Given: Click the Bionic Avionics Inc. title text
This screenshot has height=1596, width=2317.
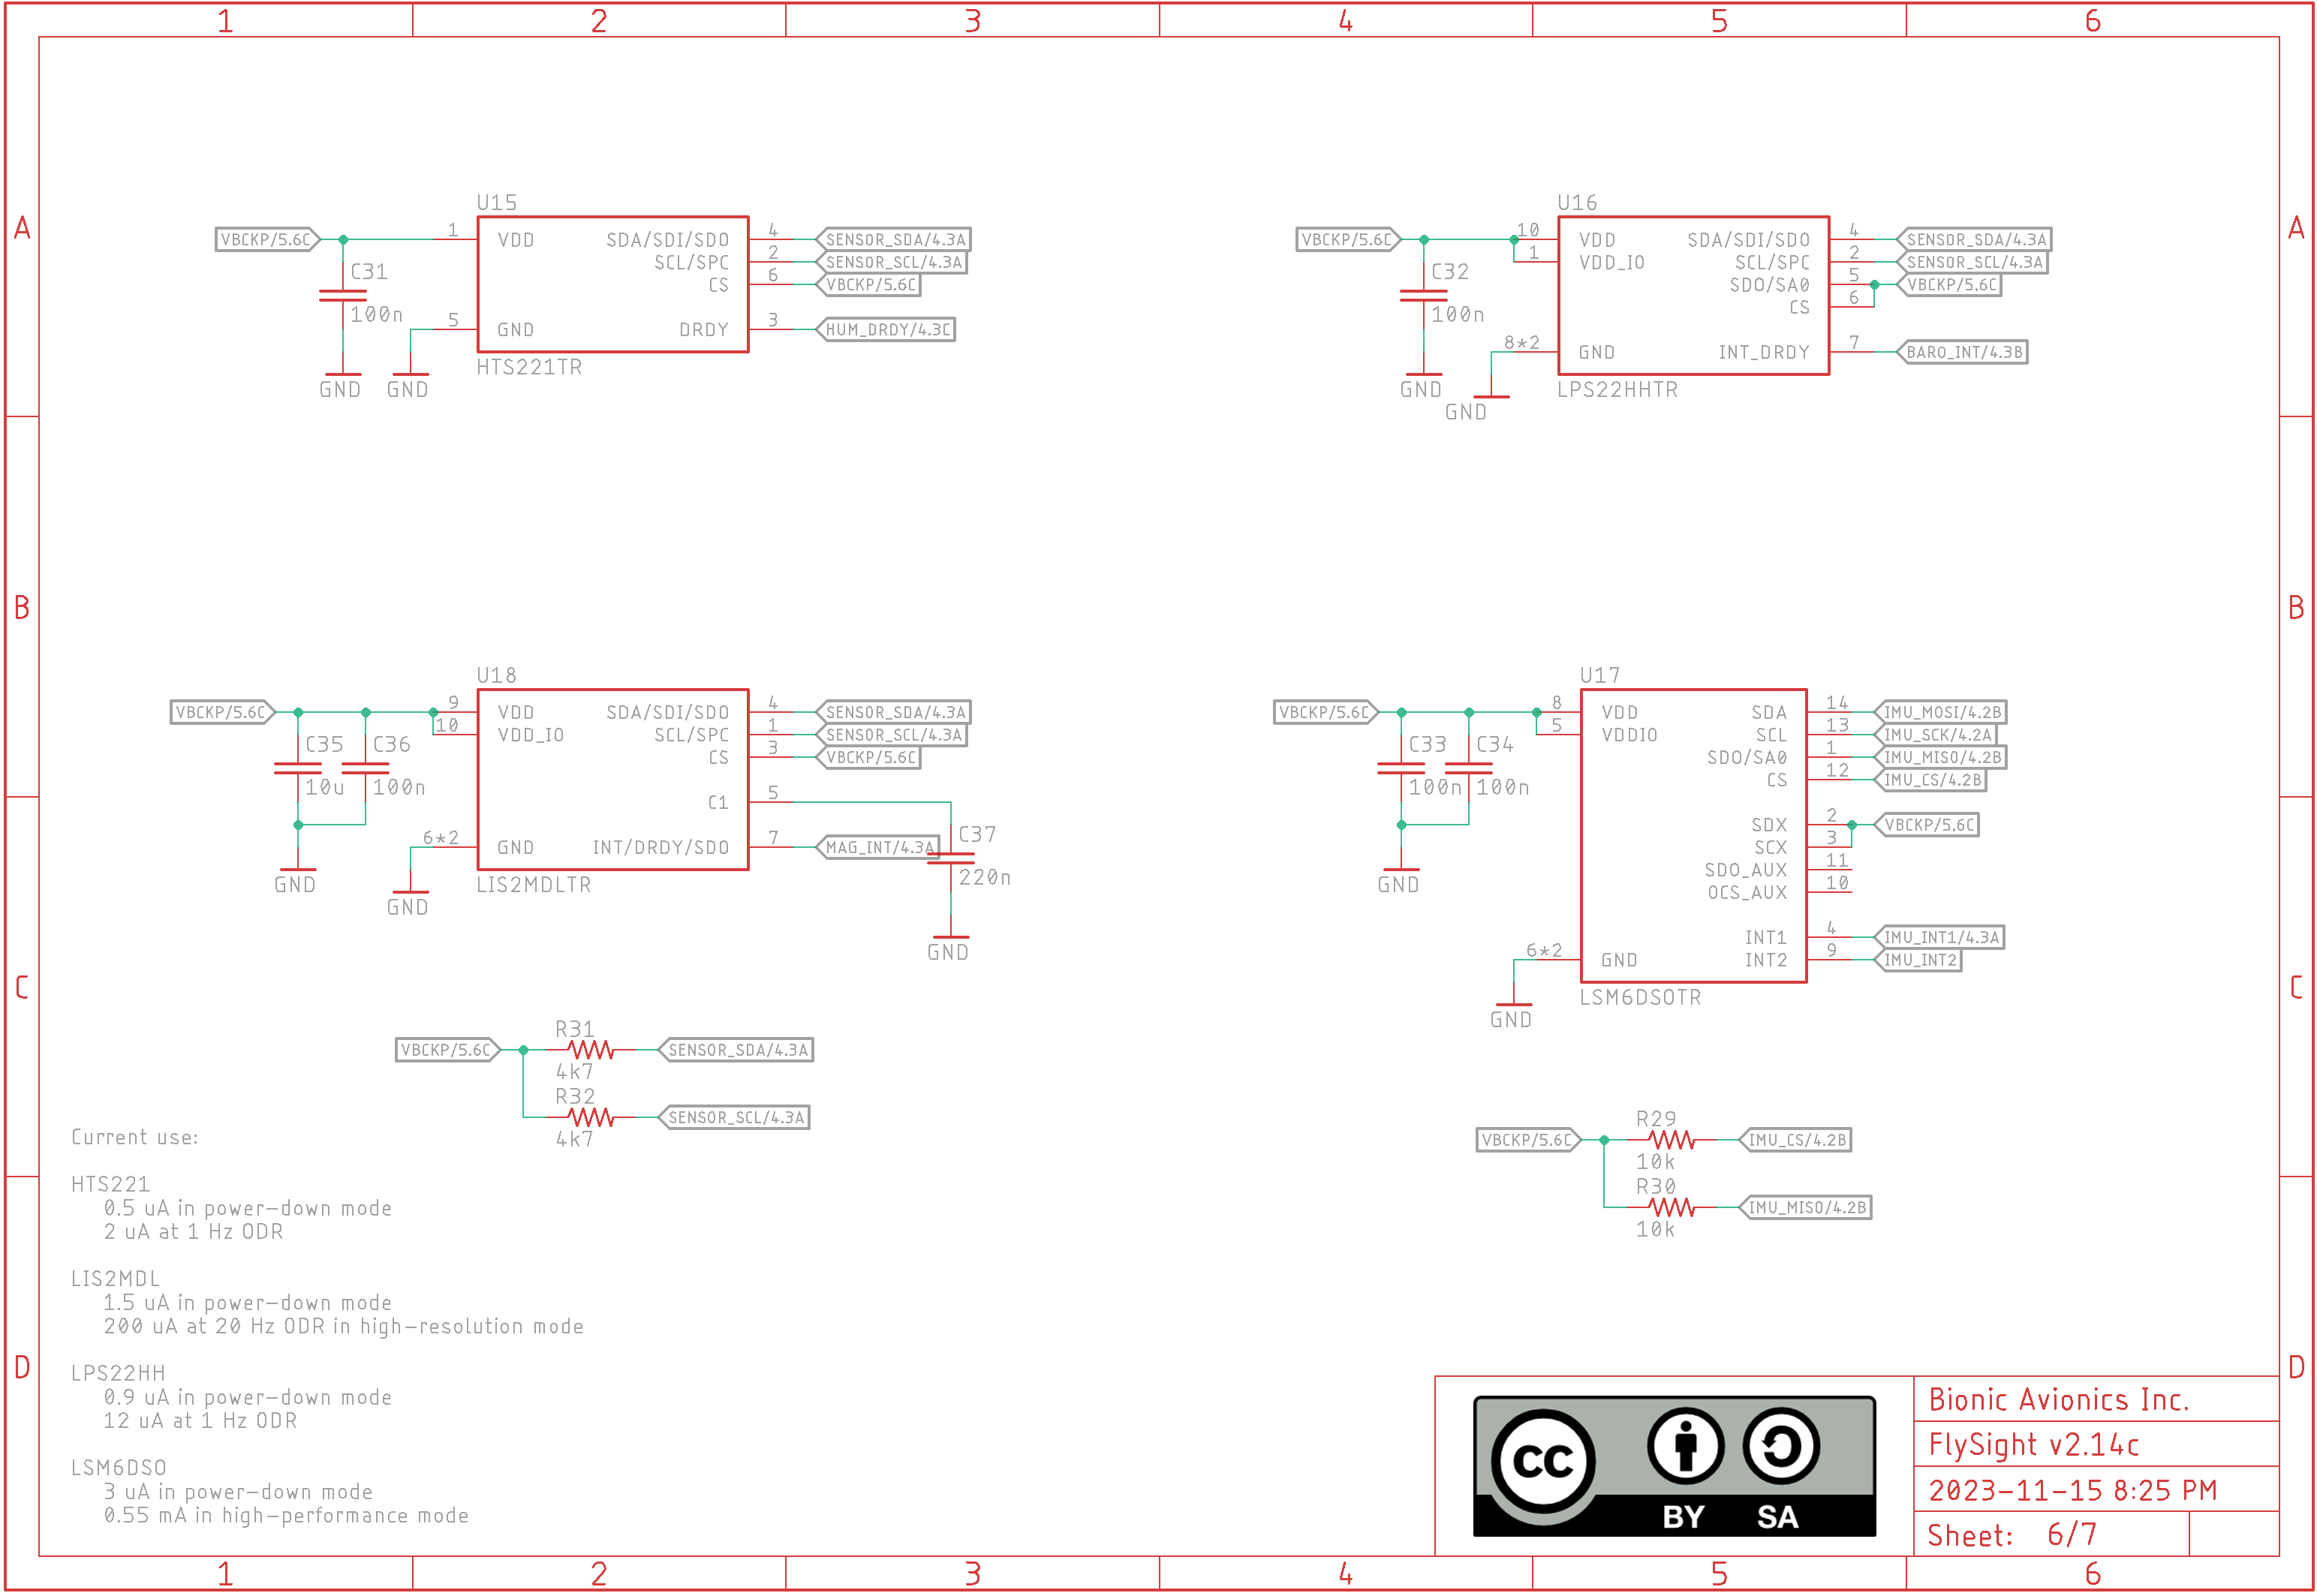Looking at the screenshot, I should tap(2058, 1400).
